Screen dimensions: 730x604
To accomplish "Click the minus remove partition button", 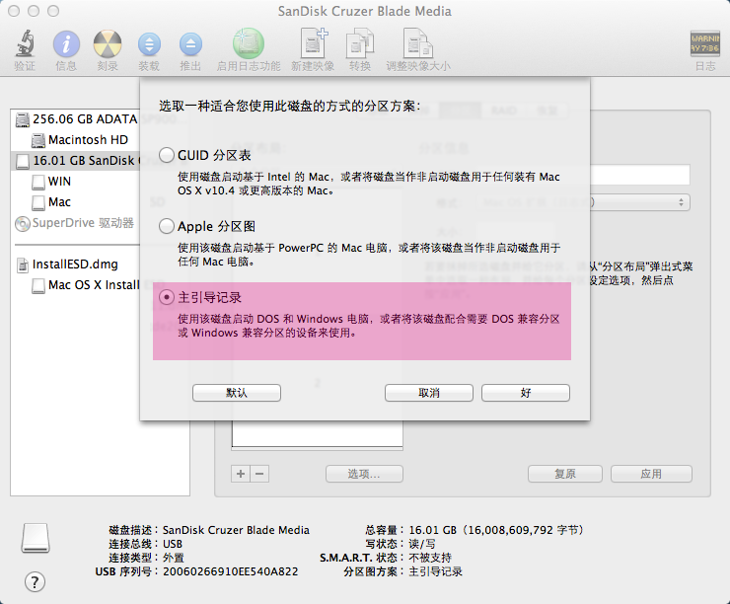I will tap(259, 474).
